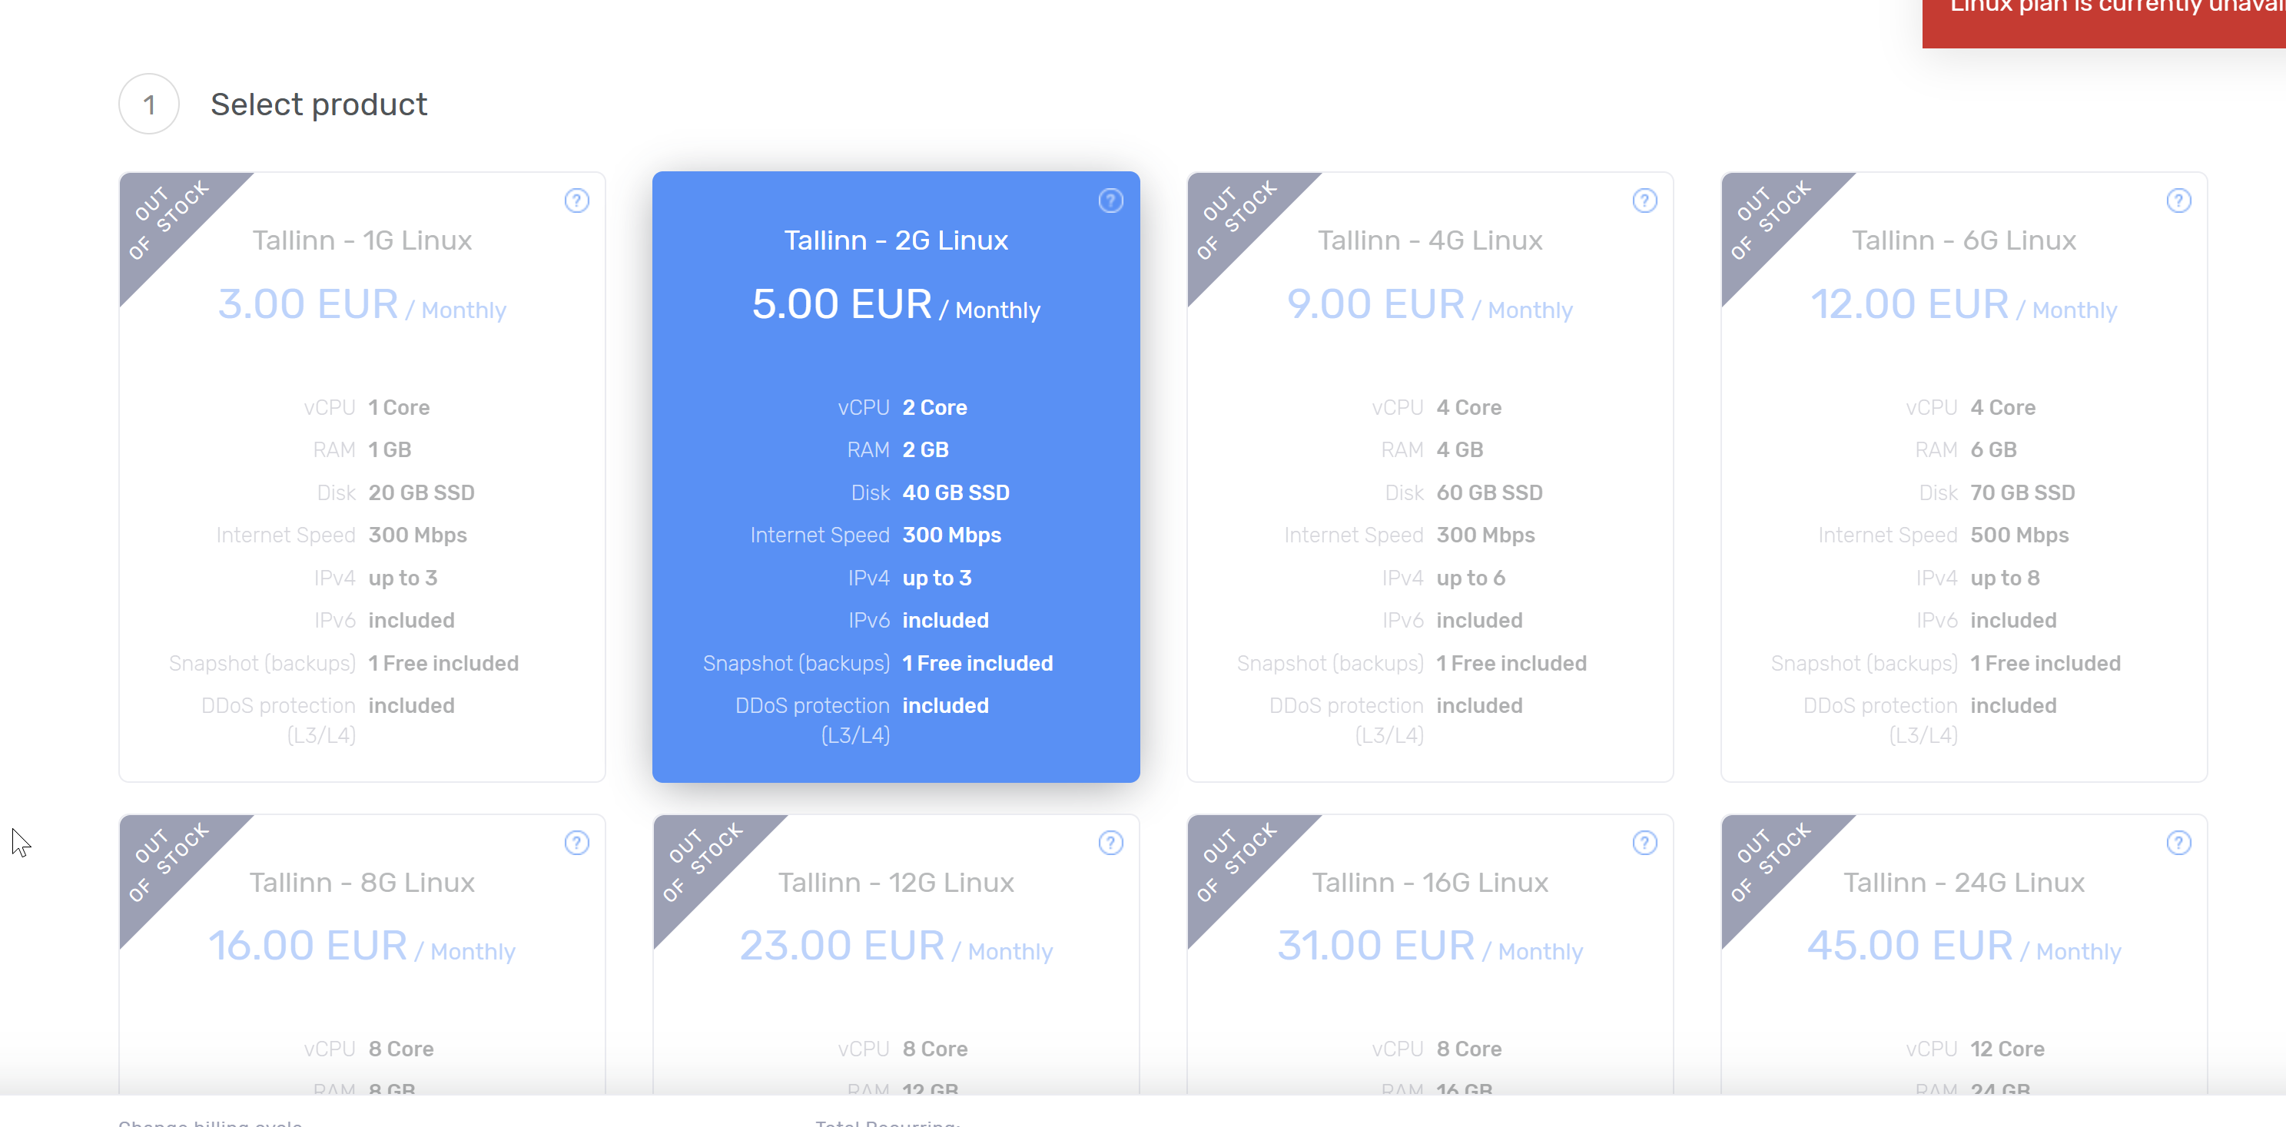Image resolution: width=2286 pixels, height=1127 pixels.
Task: Click help icon on Tallinn 1G Linux card
Action: 577,201
